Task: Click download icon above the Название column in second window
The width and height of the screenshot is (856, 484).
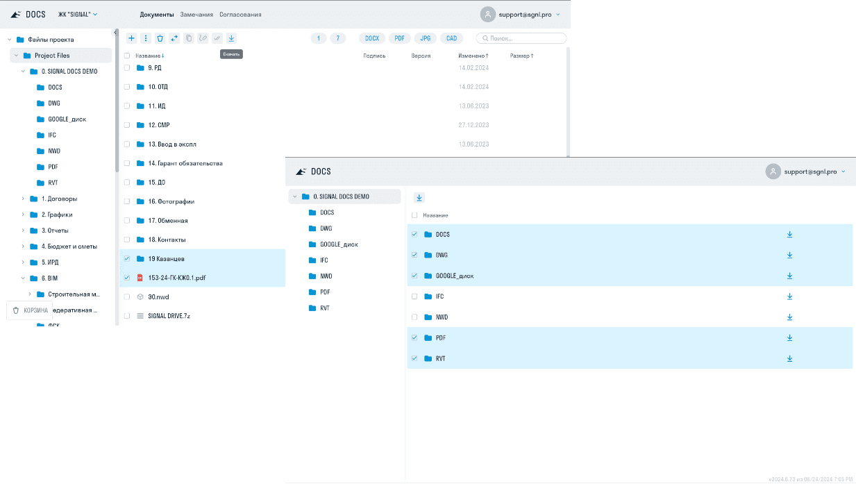Action: [419, 198]
